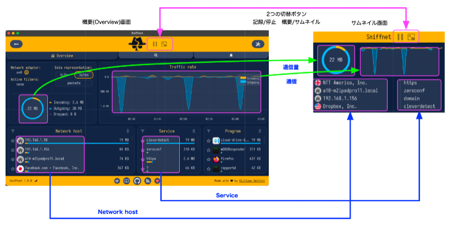Click the '?' unknown service row
The image size is (451, 226).
pyautogui.click(x=171, y=168)
